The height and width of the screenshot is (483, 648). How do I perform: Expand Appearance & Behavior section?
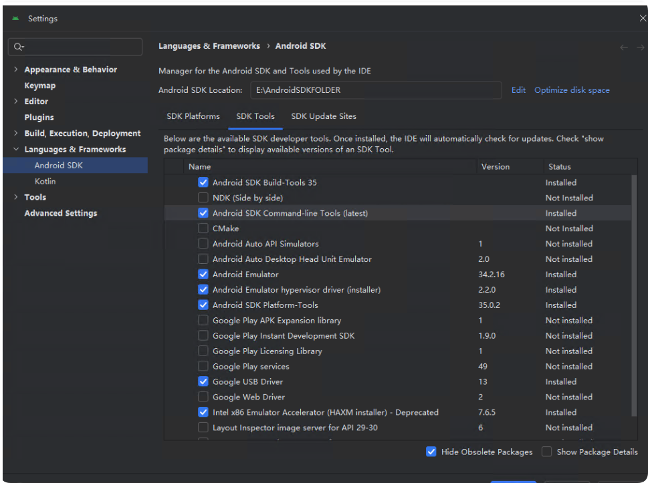tap(15, 69)
